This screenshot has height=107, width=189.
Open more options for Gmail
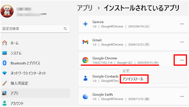coord(182,42)
